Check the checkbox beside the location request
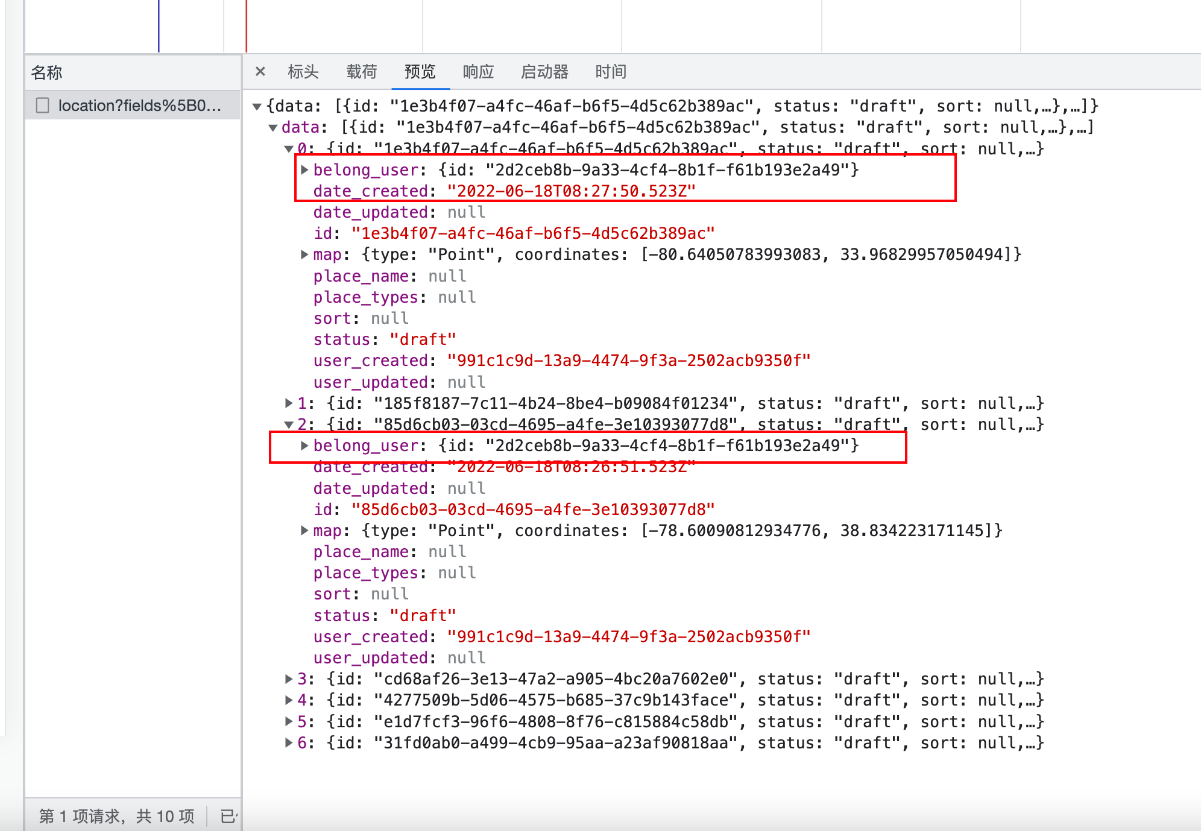Viewport: 1201px width, 831px height. pyautogui.click(x=42, y=106)
